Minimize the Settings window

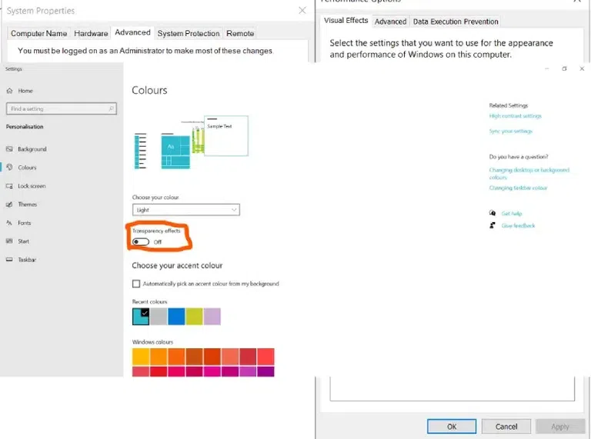click(547, 68)
